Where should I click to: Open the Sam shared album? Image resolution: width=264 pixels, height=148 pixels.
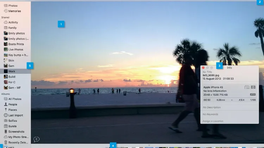click(x=11, y=66)
